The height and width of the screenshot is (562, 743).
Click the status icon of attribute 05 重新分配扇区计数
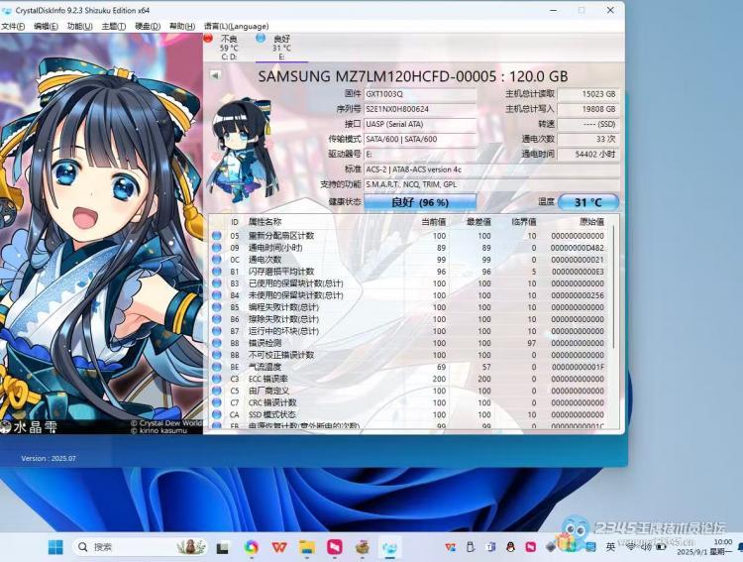[x=217, y=236]
